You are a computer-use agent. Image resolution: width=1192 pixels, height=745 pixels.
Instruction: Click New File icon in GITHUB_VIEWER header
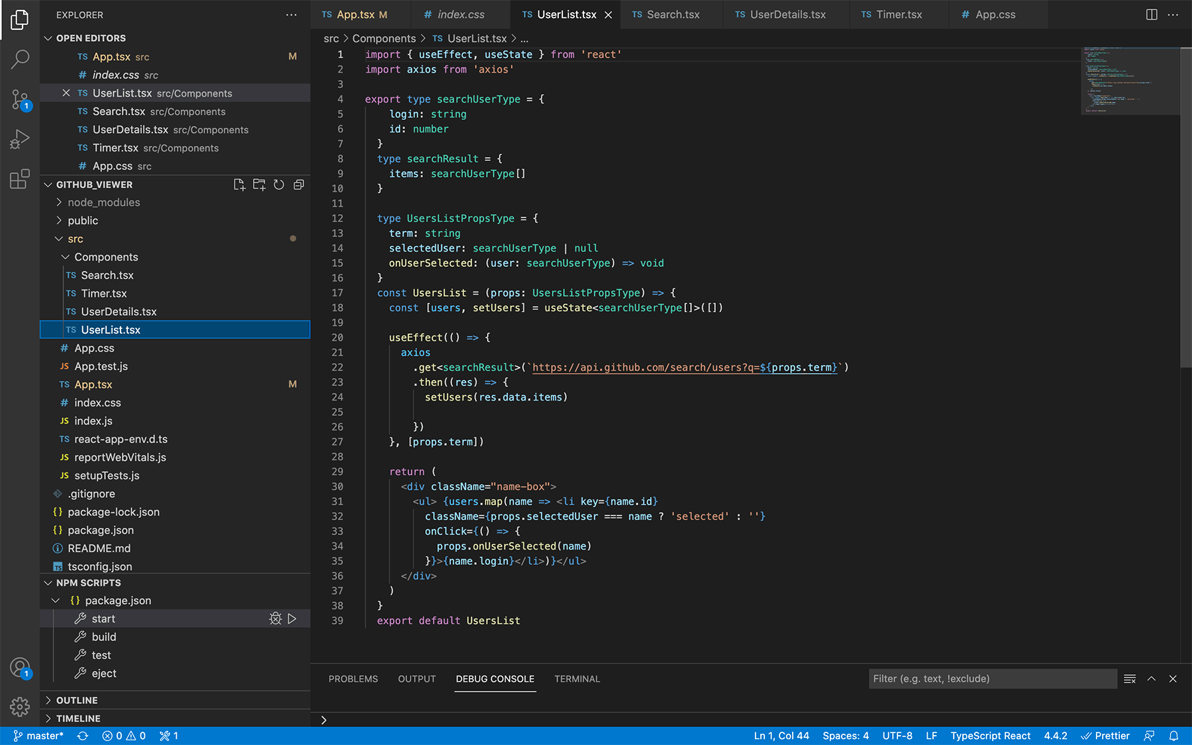(239, 185)
